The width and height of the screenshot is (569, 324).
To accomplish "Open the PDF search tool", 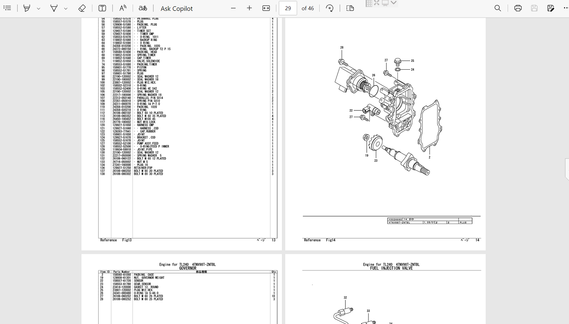I will [x=497, y=8].
